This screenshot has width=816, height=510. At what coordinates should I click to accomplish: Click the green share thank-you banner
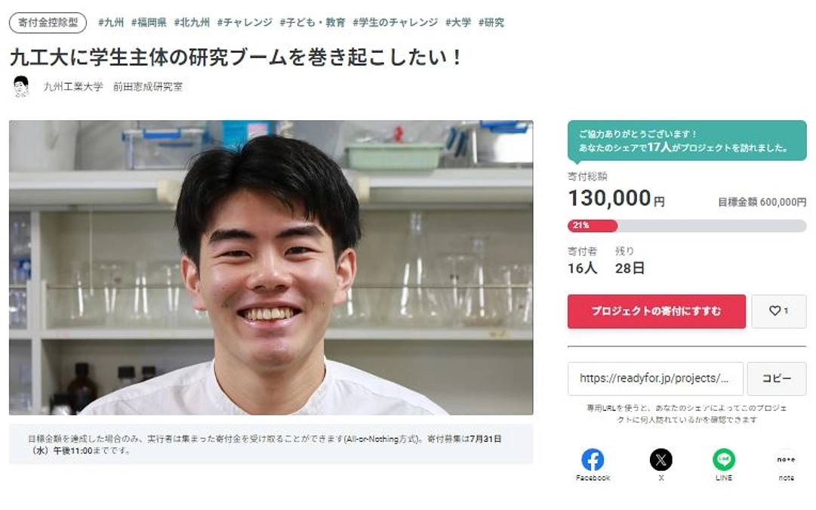click(685, 144)
